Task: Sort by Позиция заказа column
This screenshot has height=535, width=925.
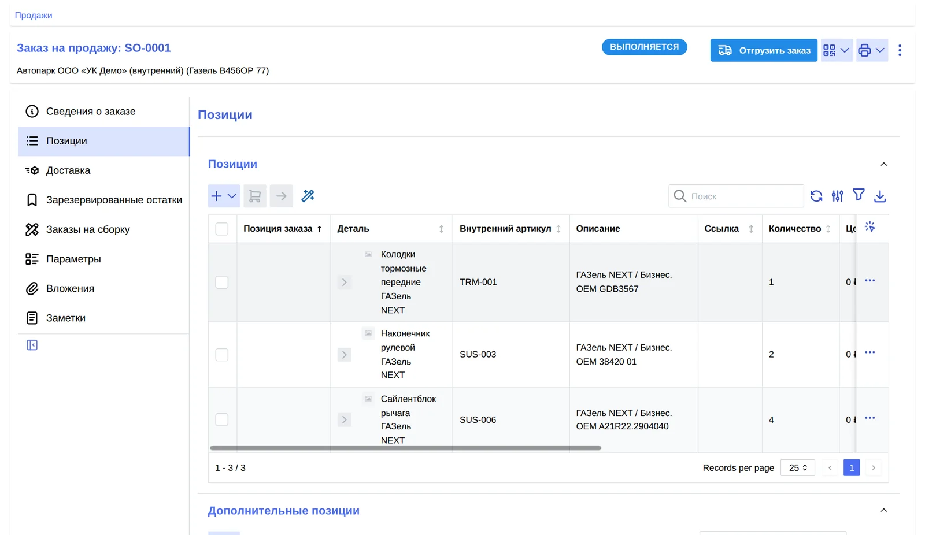Action: (x=283, y=229)
